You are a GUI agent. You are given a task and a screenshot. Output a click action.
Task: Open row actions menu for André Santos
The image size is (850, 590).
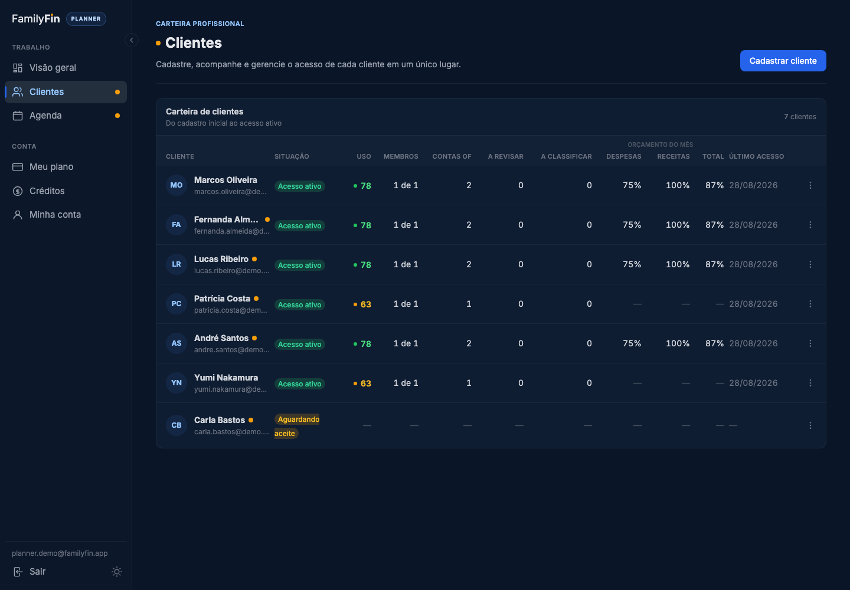point(810,343)
